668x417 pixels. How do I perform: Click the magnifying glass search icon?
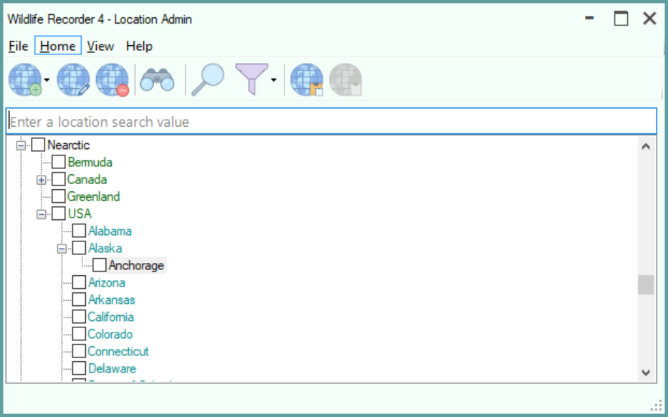[208, 80]
